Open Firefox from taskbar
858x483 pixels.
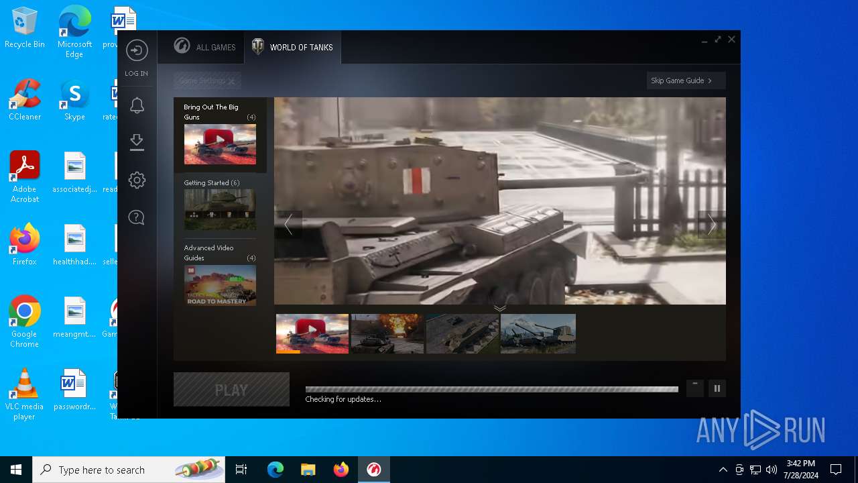[341, 470]
